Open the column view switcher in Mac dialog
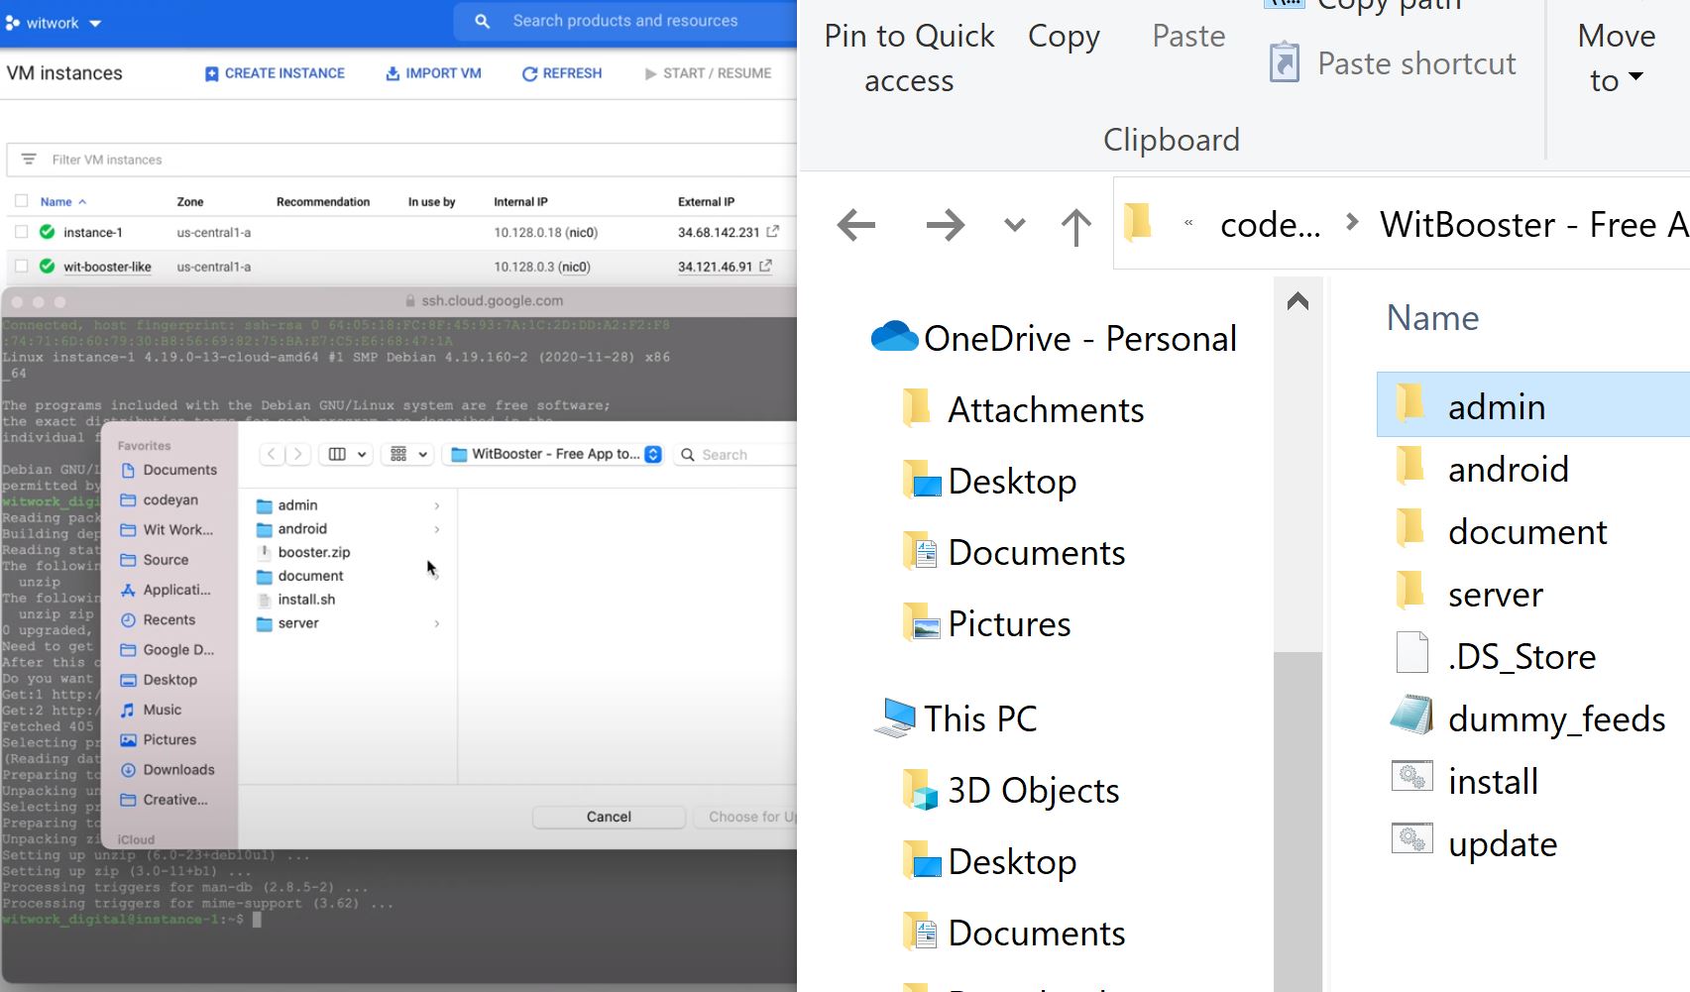Screen dimensions: 1690x992 coord(348,454)
